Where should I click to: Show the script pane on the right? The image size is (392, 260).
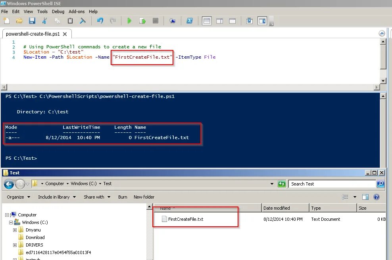click(x=219, y=21)
